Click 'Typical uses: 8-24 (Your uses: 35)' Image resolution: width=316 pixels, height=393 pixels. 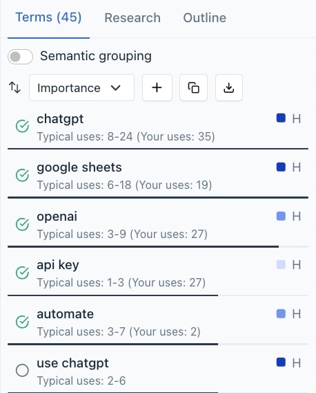(126, 137)
